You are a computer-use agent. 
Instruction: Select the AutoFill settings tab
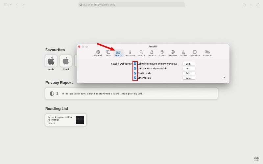[118, 53]
